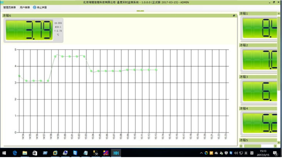Viewport: 282px width, 158px height.
Task: Open the yellow square taskbar icon
Action: [x=55, y=153]
